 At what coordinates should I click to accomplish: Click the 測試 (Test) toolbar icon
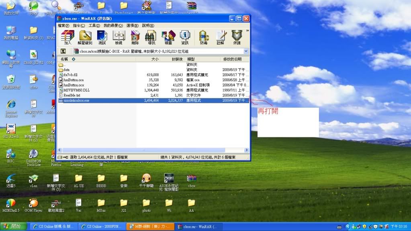(102, 37)
